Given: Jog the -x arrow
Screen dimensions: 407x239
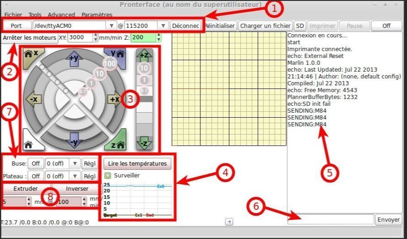Looking at the screenshot, I should point(34,99).
